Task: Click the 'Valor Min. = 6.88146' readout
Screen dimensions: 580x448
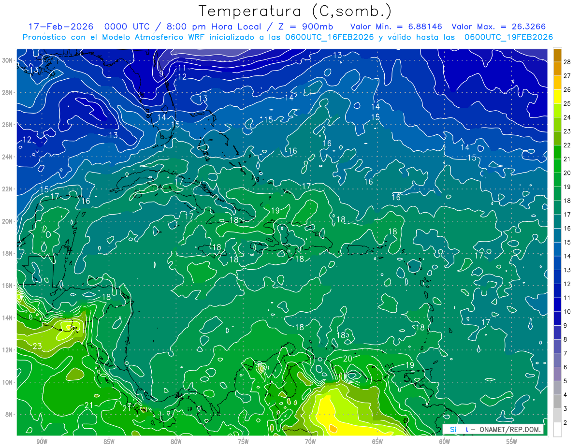Action: tap(395, 27)
